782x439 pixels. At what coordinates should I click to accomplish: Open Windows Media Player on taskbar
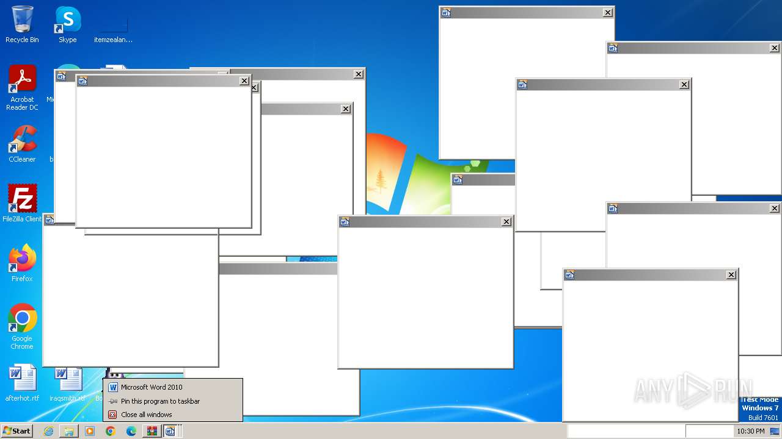coord(90,431)
